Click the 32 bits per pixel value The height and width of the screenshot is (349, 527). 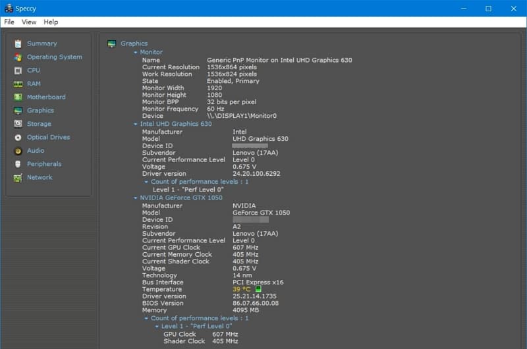[x=231, y=102]
